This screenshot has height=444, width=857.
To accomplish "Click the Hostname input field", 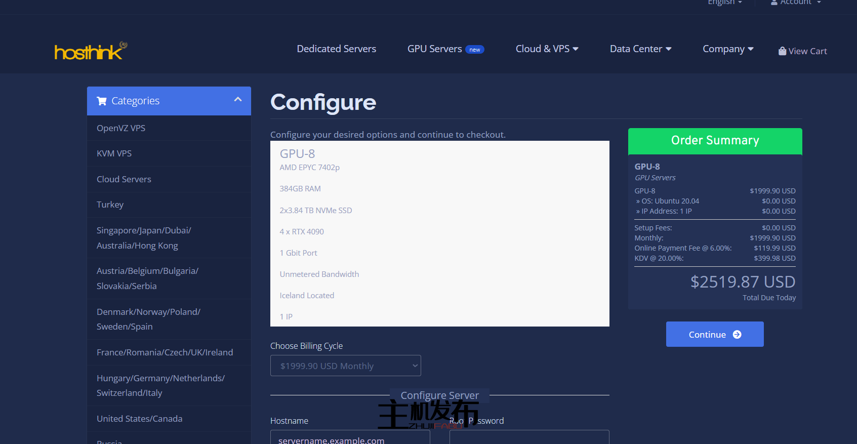I will [350, 438].
